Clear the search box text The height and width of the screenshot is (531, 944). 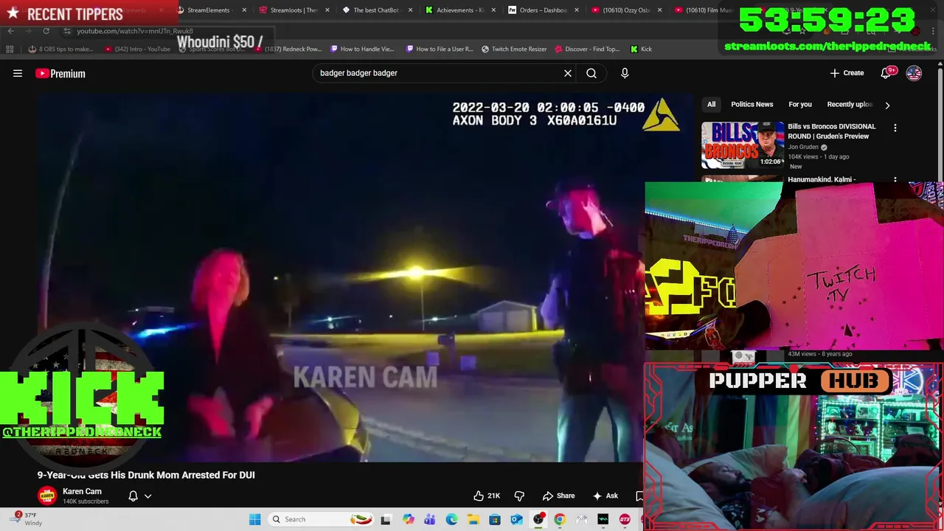tap(568, 73)
